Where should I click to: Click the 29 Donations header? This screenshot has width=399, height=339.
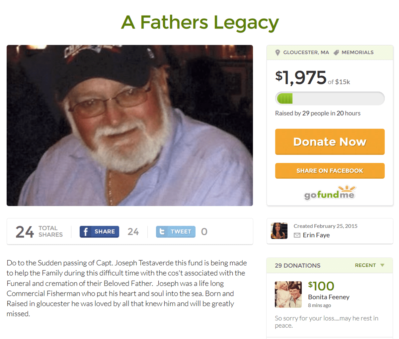297,266
